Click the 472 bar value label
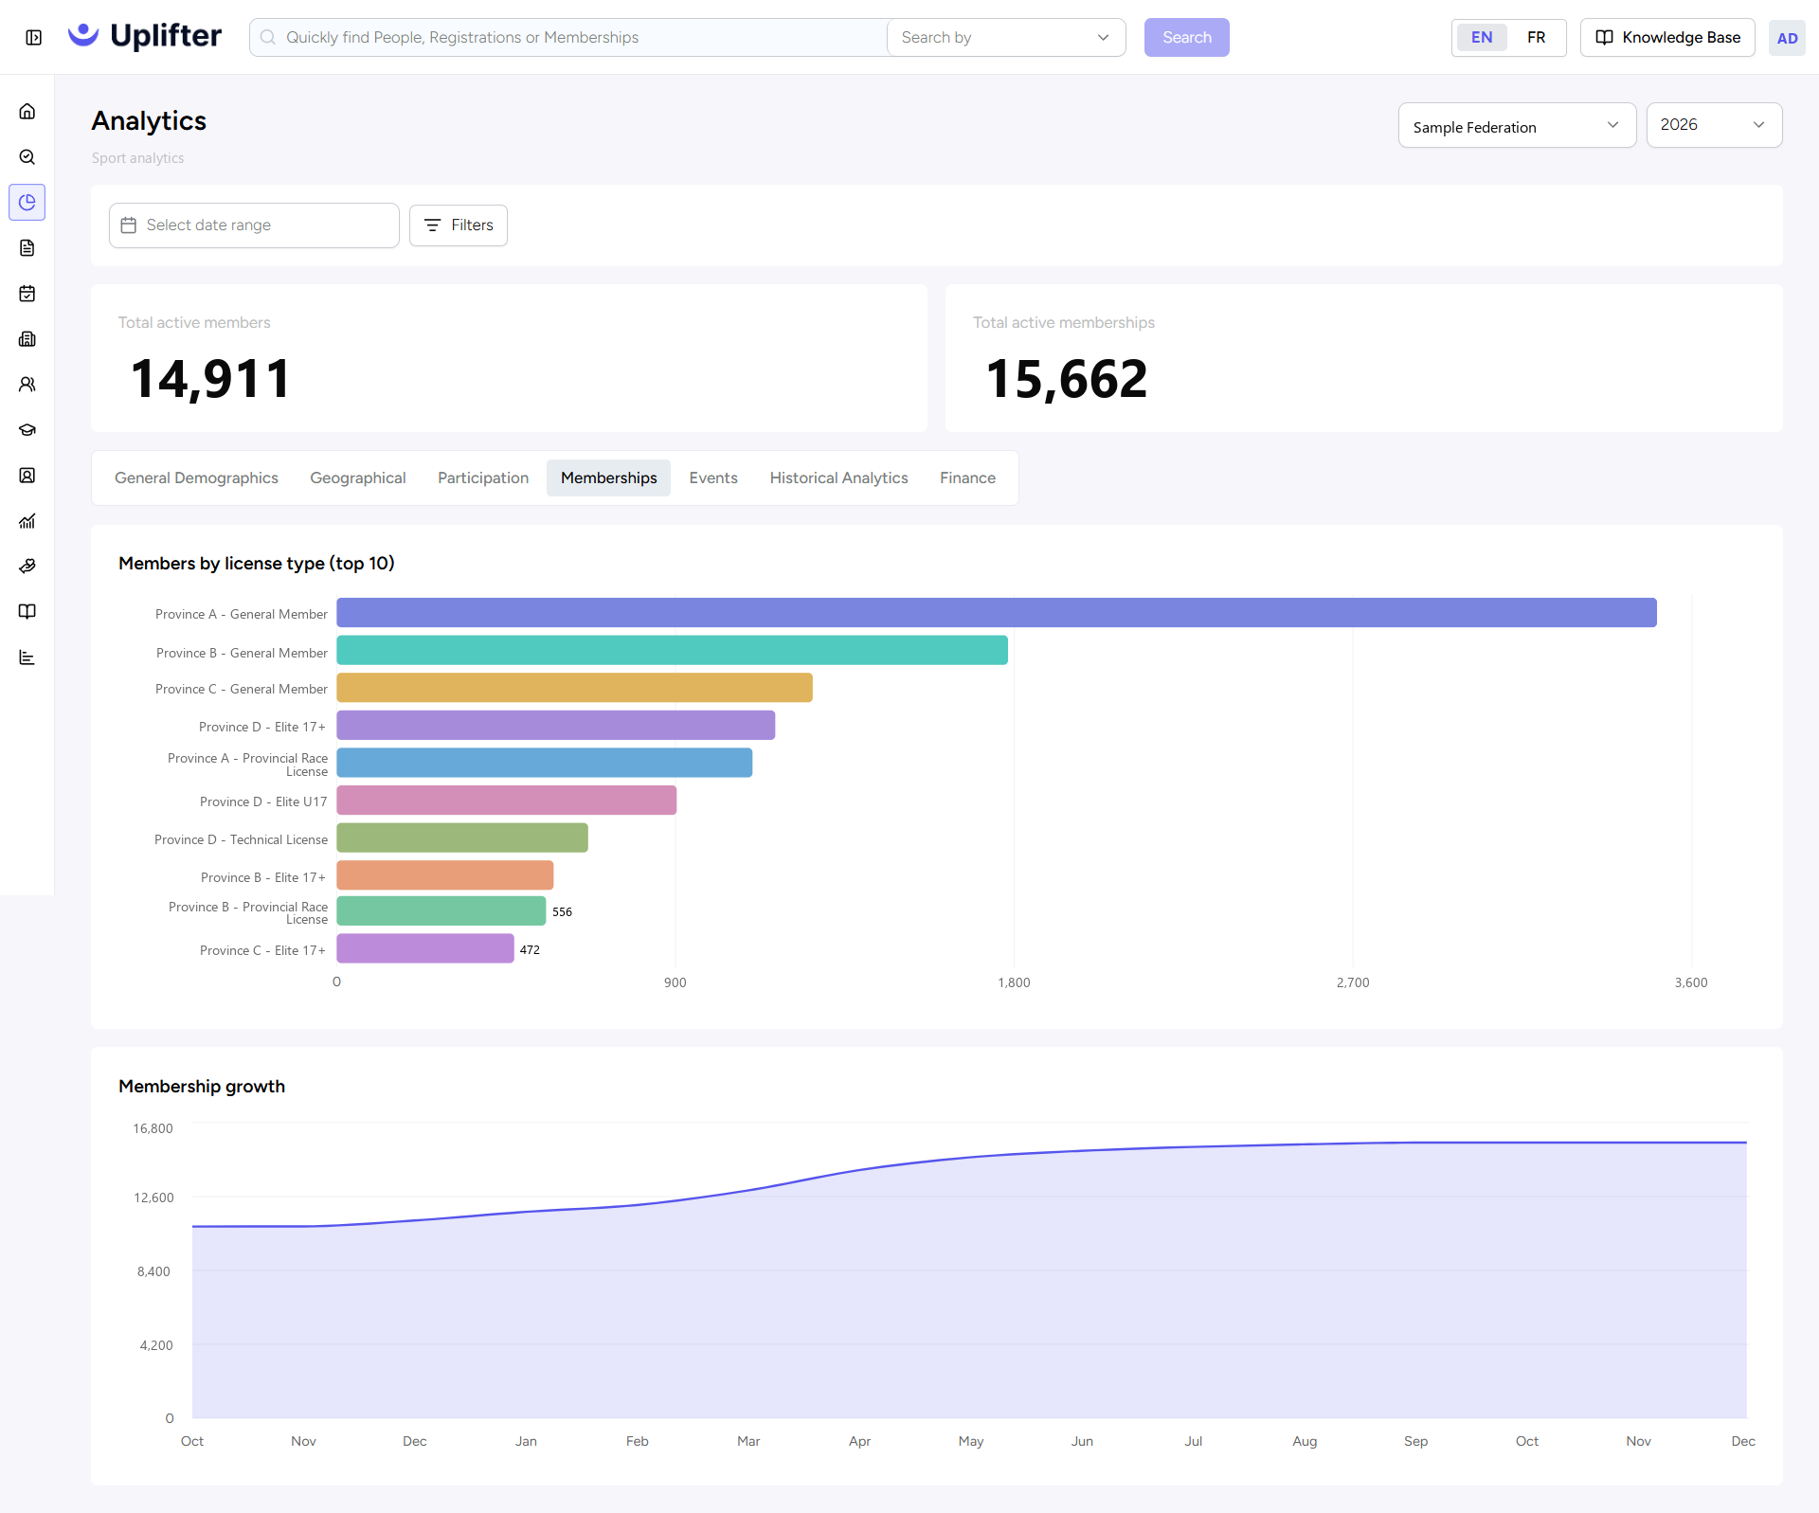Screen dimensions: 1819x1513 point(530,950)
